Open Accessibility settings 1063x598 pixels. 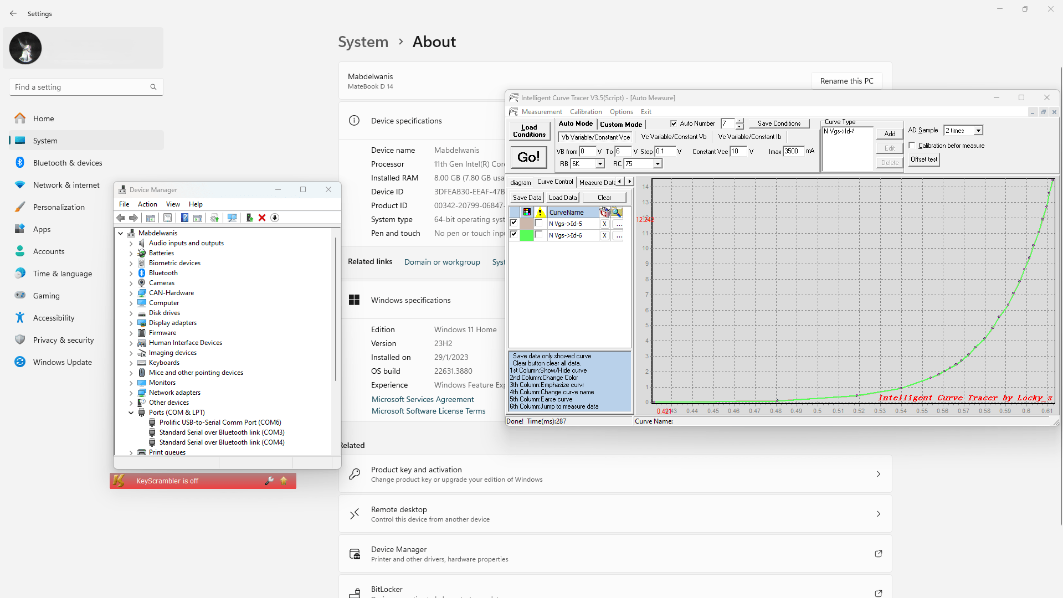(x=53, y=318)
